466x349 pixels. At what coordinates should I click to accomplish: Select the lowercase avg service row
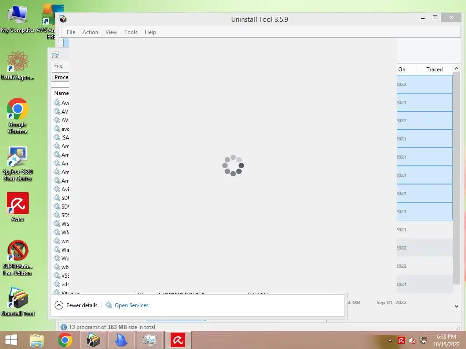pos(61,129)
